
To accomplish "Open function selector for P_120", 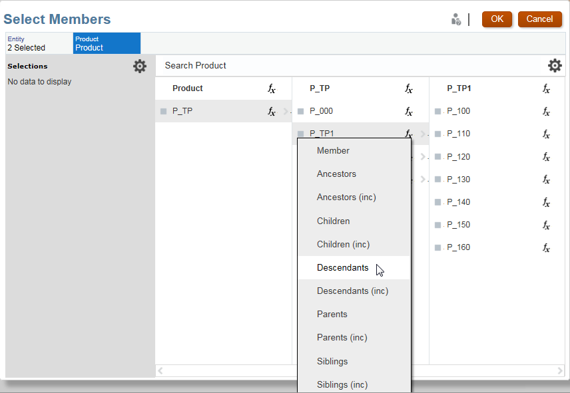I will click(x=546, y=156).
